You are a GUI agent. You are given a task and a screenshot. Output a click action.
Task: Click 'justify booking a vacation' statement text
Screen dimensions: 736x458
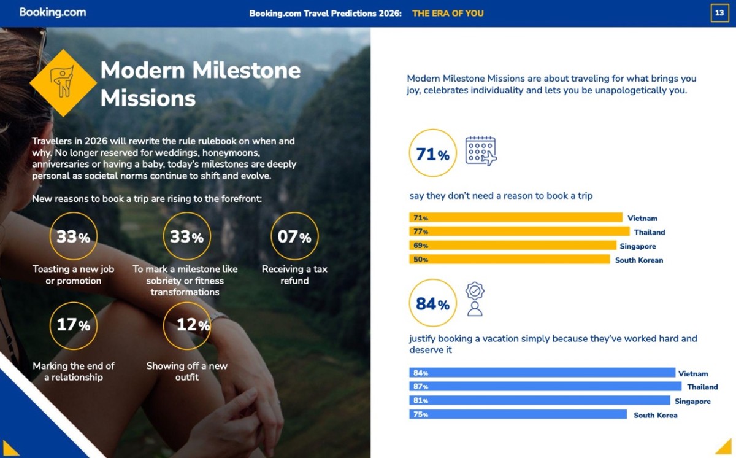pyautogui.click(x=553, y=344)
